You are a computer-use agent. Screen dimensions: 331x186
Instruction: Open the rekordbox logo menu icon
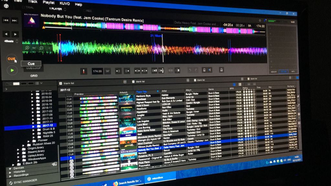[6, 6]
